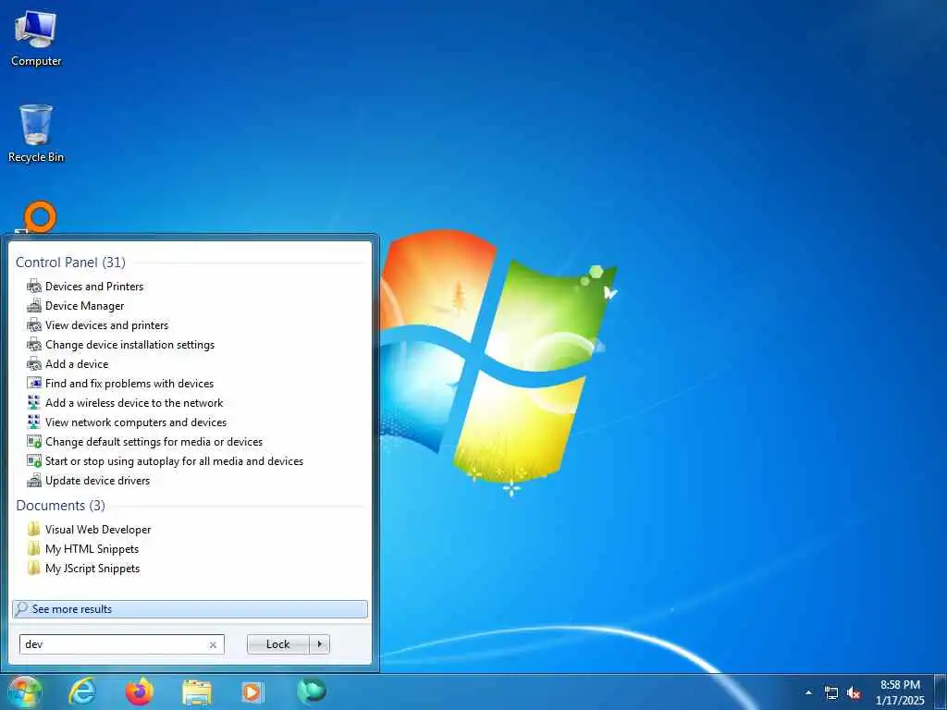Click the Update device drivers icon

[x=34, y=481]
